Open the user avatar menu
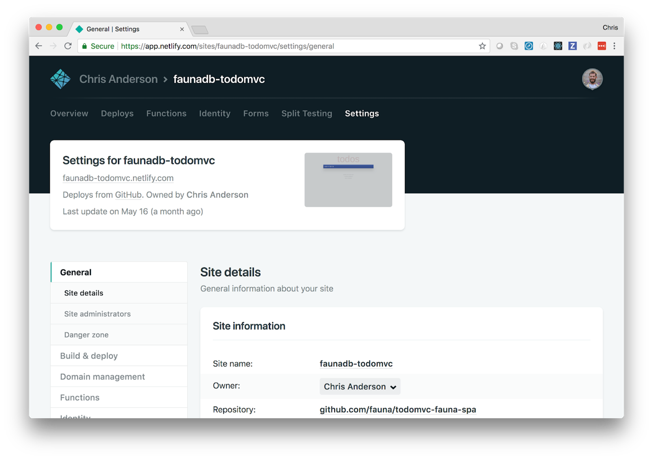653x459 pixels. coord(592,79)
